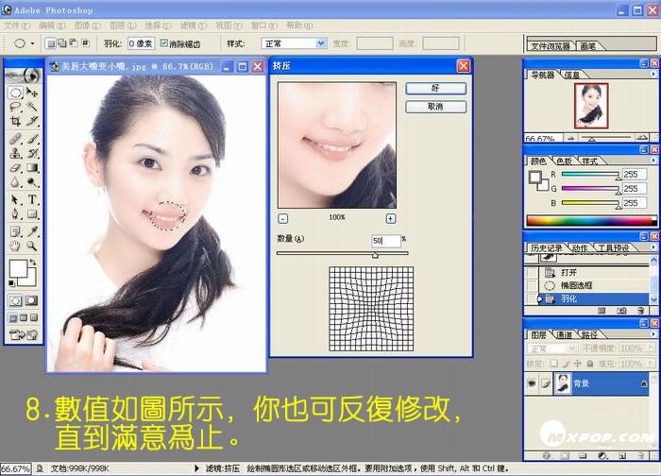Select the Slice tool
The image size is (661, 476).
[x=31, y=122]
